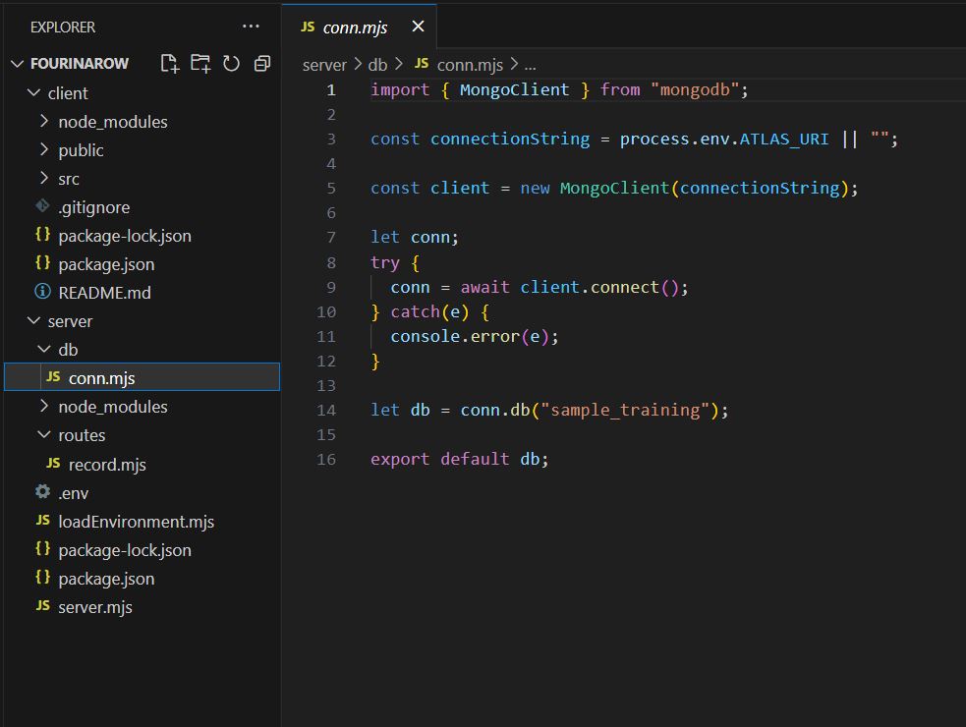The height and width of the screenshot is (727, 966).
Task: Close the conn.mjs editor tab
Action: tap(419, 27)
